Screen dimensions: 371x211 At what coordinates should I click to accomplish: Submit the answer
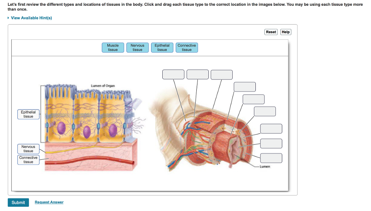[18, 202]
